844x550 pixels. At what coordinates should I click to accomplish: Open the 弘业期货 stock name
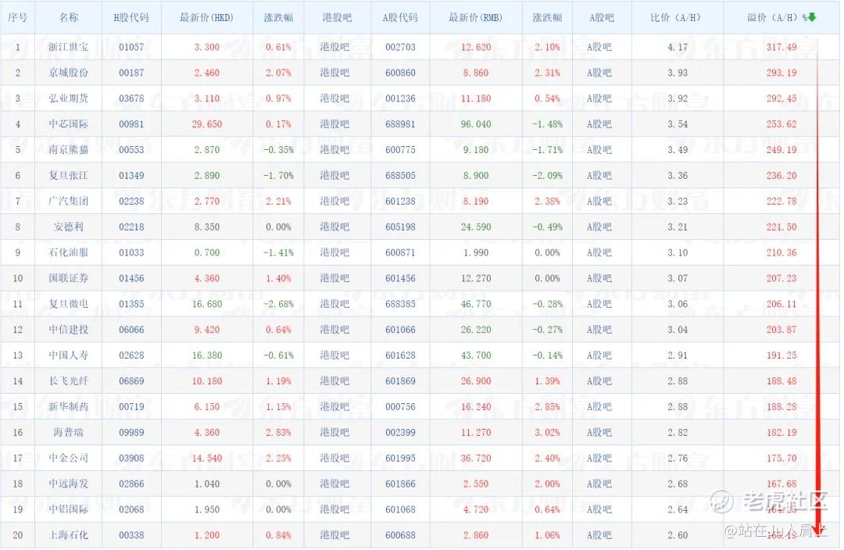coord(68,98)
